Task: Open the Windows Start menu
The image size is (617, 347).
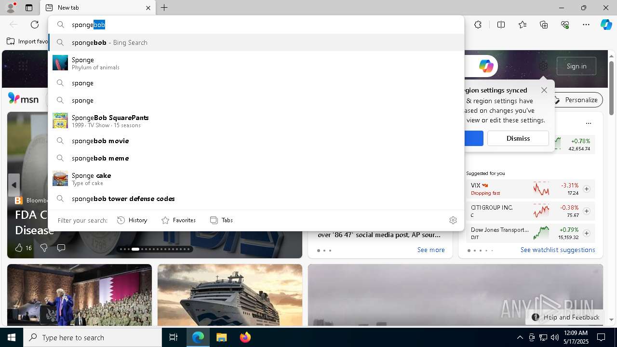Action: (12, 337)
